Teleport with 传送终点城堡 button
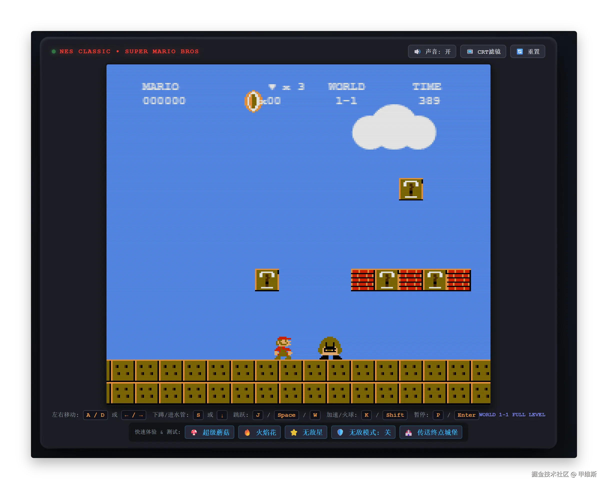Screen dimensions: 608x489 430,432
